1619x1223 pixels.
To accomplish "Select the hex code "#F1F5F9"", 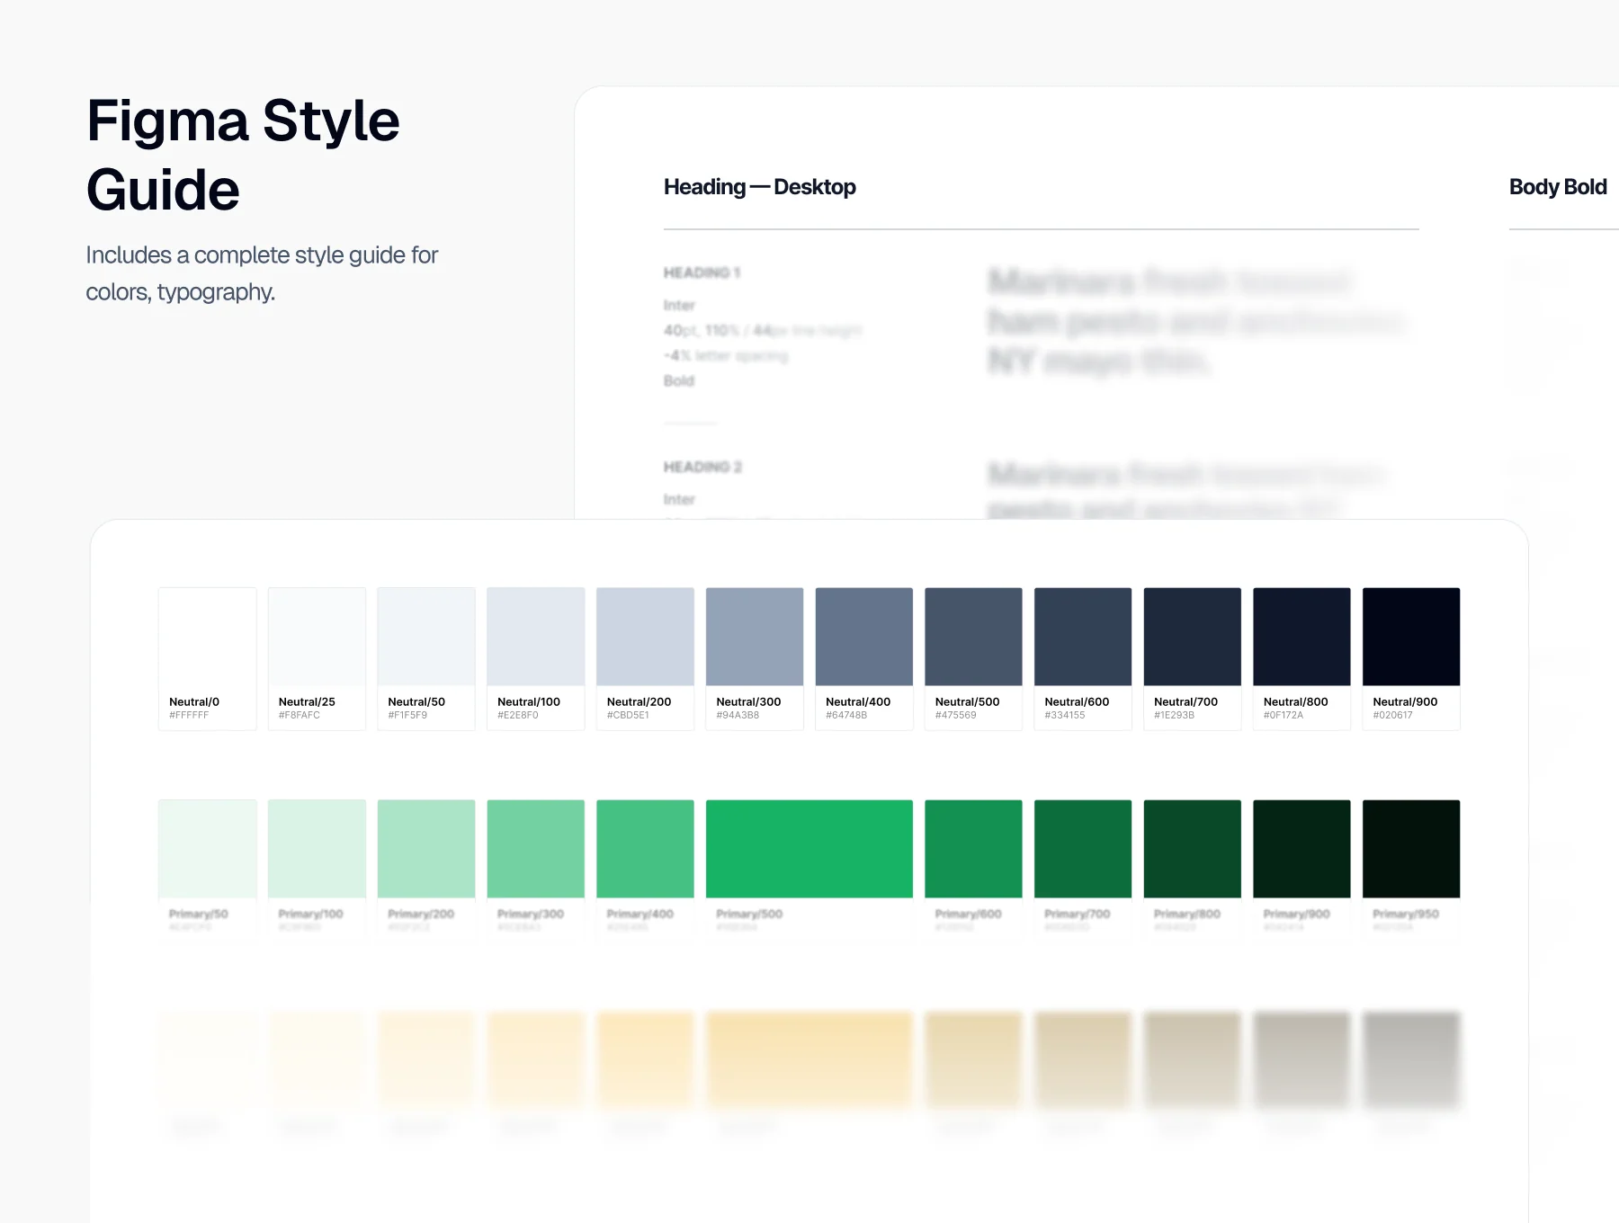I will pyautogui.click(x=407, y=716).
